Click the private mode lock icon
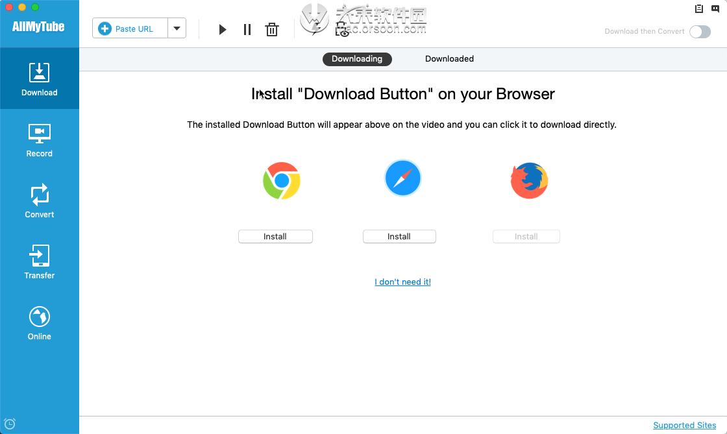727x434 pixels. pos(341,30)
